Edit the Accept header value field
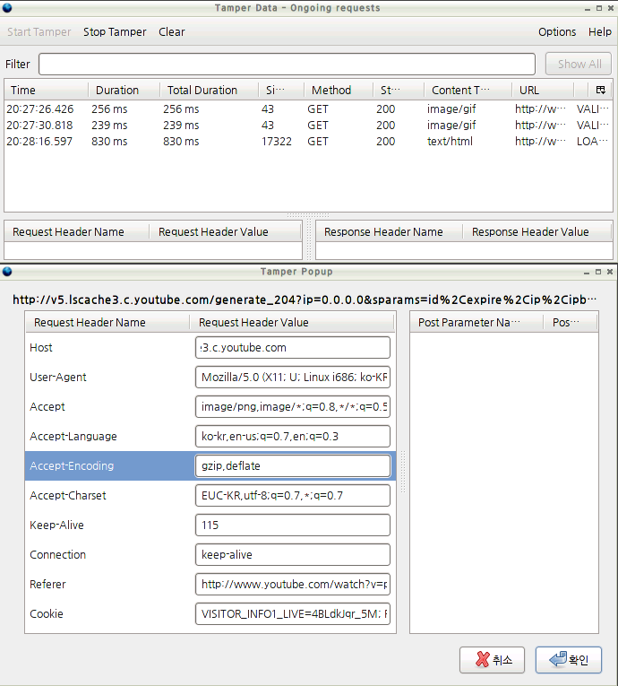Screen dimensions: 618x686 (x=293, y=407)
